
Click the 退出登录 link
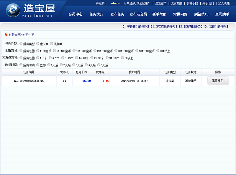[161, 3]
